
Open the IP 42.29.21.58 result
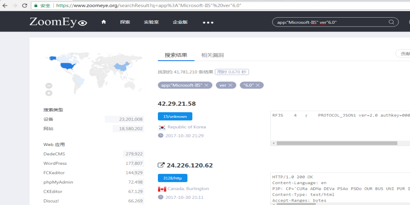tap(177, 104)
